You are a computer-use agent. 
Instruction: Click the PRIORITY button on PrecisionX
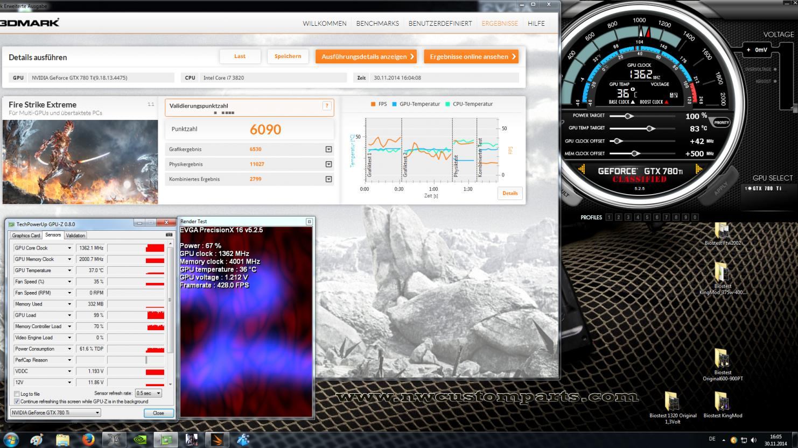[x=722, y=123]
